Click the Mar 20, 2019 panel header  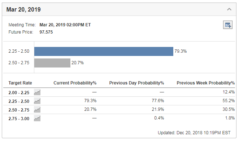tap(119, 9)
